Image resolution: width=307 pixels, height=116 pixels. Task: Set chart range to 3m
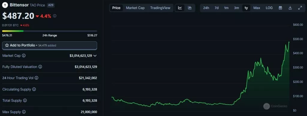(x=237, y=8)
